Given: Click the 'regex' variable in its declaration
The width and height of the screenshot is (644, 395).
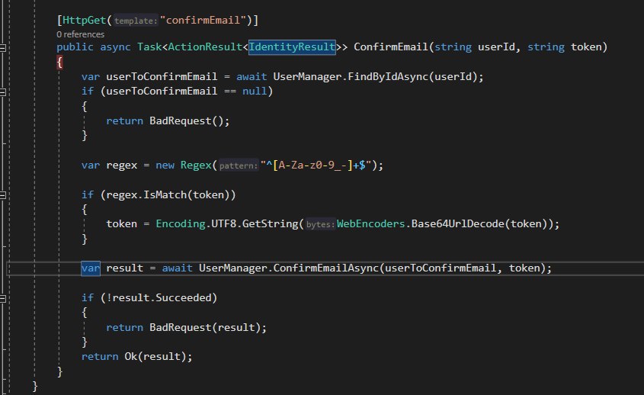Looking at the screenshot, I should tap(122, 165).
